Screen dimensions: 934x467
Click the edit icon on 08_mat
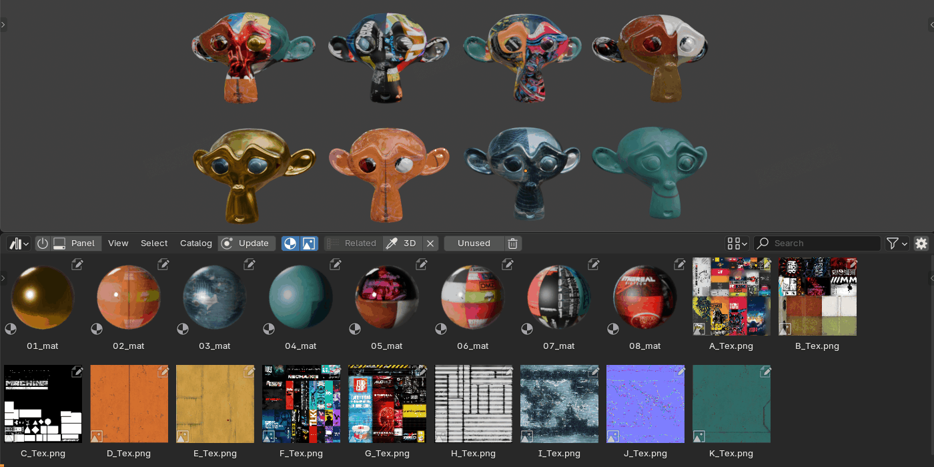680,264
